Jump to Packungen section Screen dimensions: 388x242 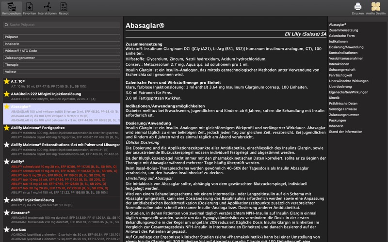coord(338,121)
